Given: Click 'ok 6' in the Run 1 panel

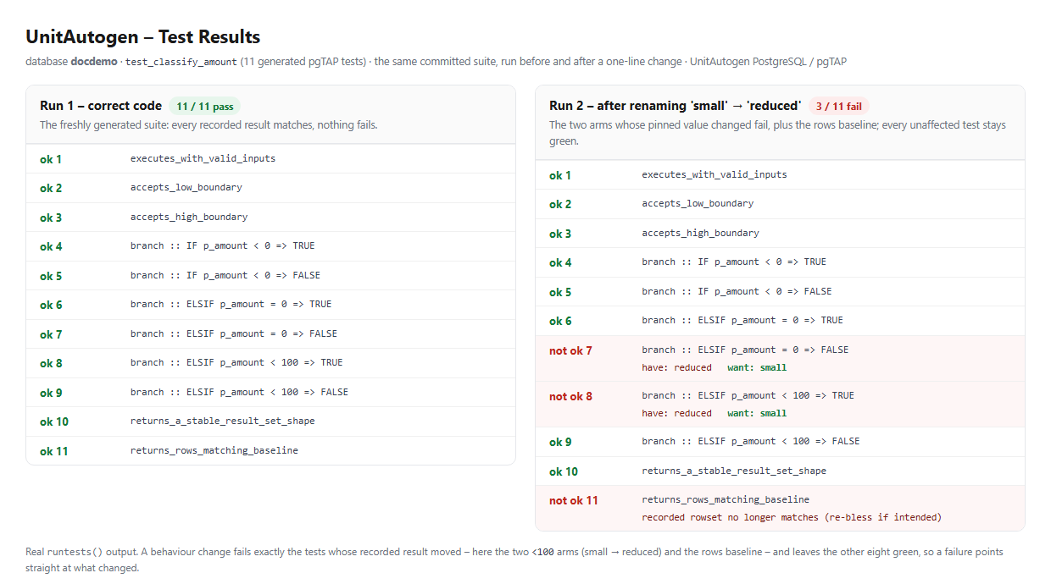Looking at the screenshot, I should point(51,305).
